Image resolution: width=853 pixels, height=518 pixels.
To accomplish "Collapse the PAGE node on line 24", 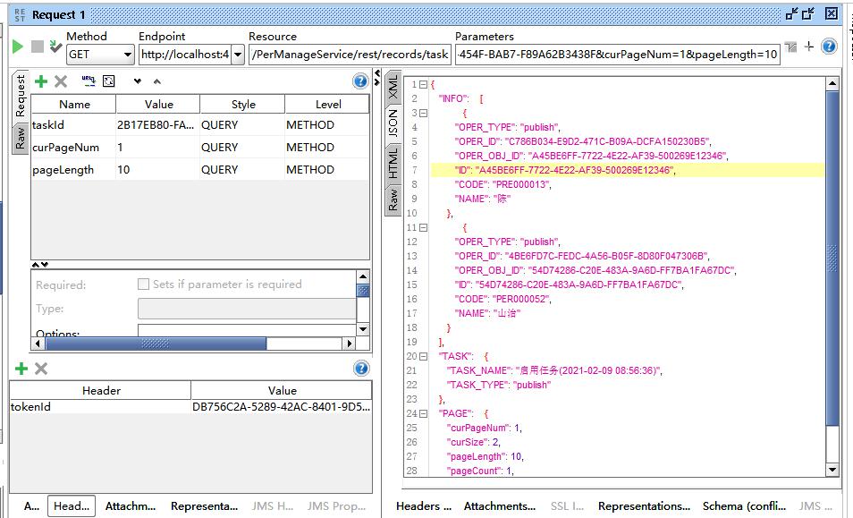I will [x=423, y=413].
